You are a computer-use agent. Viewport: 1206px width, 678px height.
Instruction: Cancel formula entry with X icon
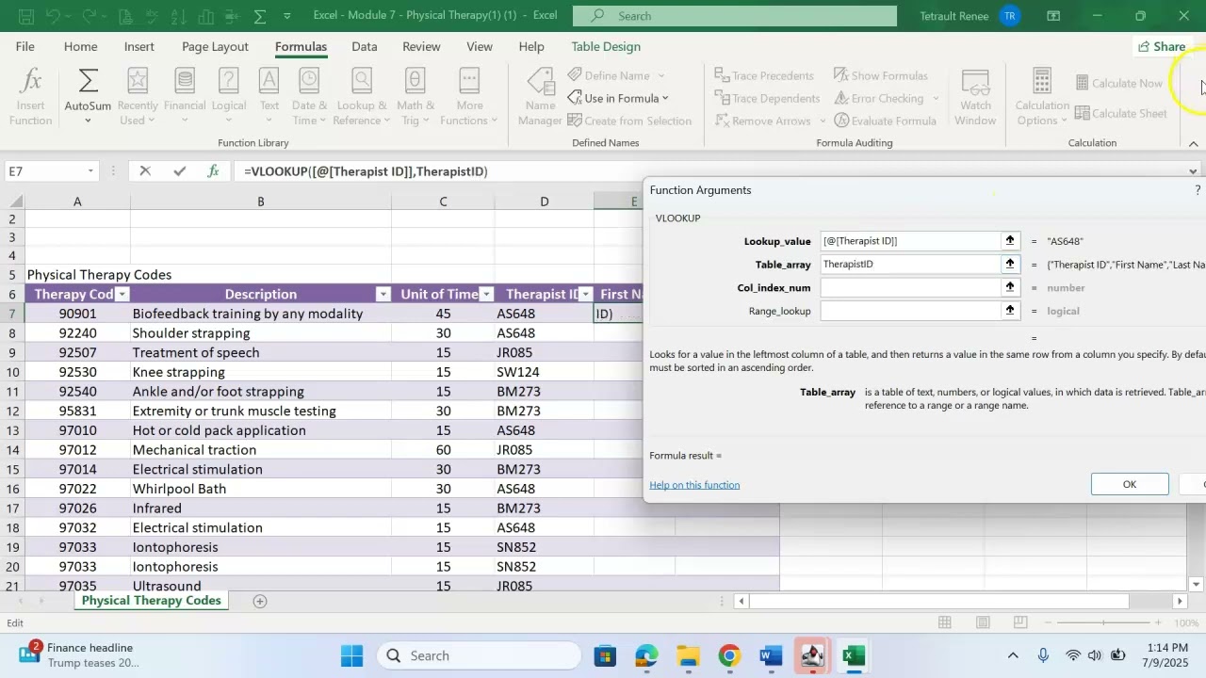point(145,171)
